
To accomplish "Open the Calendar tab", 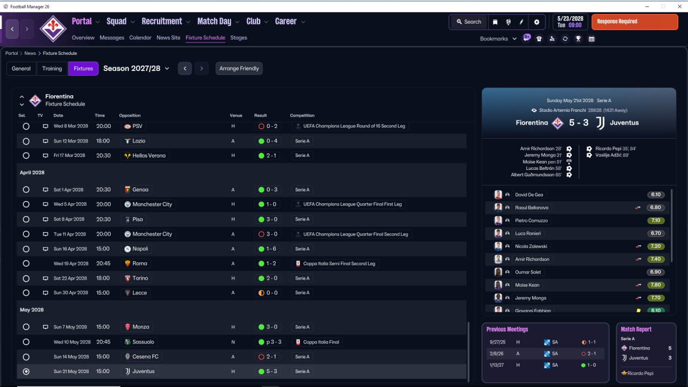I will (x=140, y=38).
